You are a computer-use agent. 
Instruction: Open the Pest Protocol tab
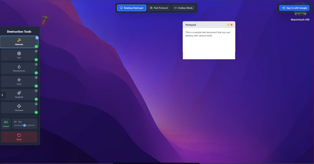click(159, 8)
